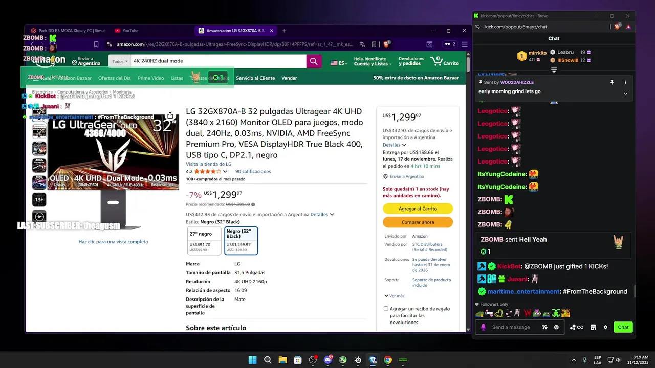The image size is (655, 368).
Task: Expand Cuenta y Listas account menu
Action: (x=372, y=61)
